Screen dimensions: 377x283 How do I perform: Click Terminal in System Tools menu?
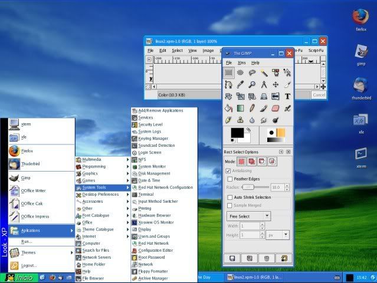click(146, 195)
